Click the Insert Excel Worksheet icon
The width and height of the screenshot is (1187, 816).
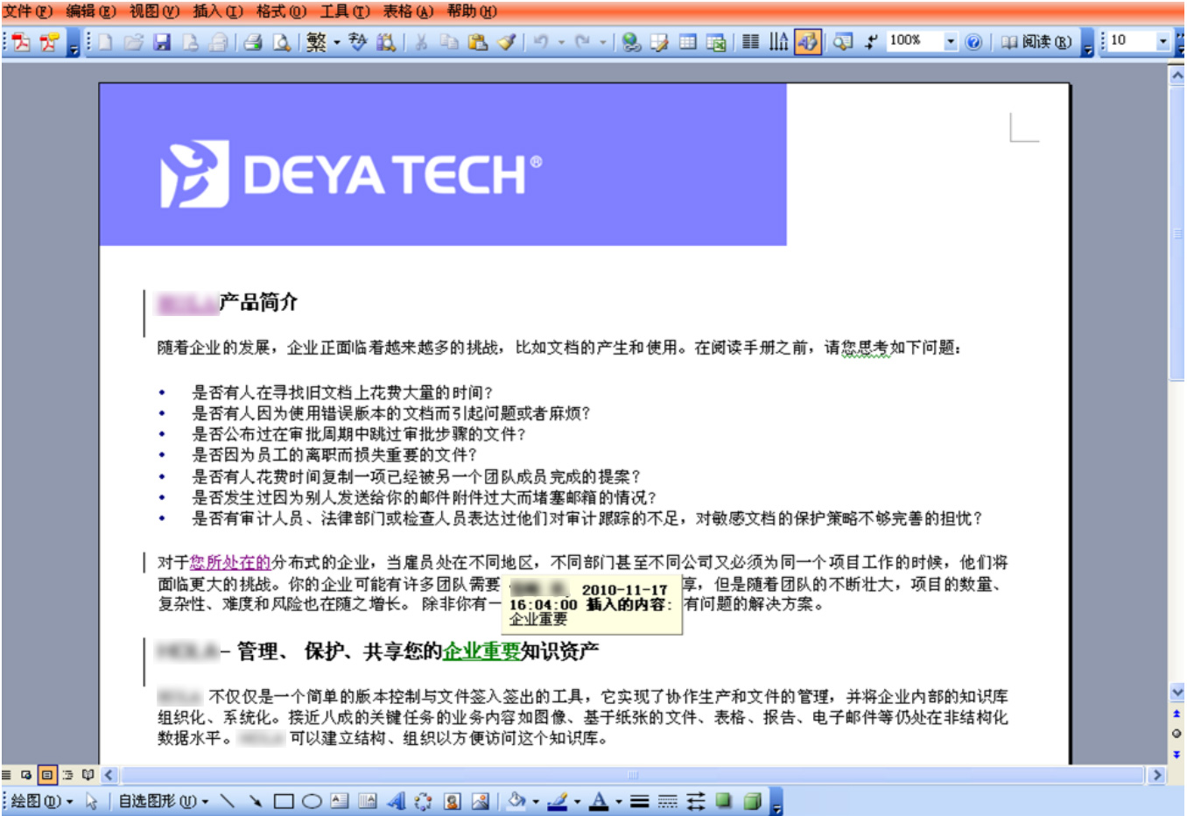[x=716, y=42]
